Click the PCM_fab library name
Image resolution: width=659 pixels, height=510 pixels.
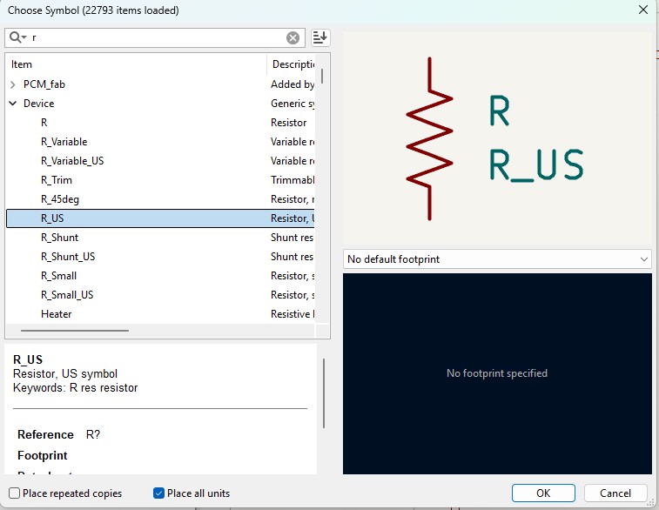pos(44,84)
